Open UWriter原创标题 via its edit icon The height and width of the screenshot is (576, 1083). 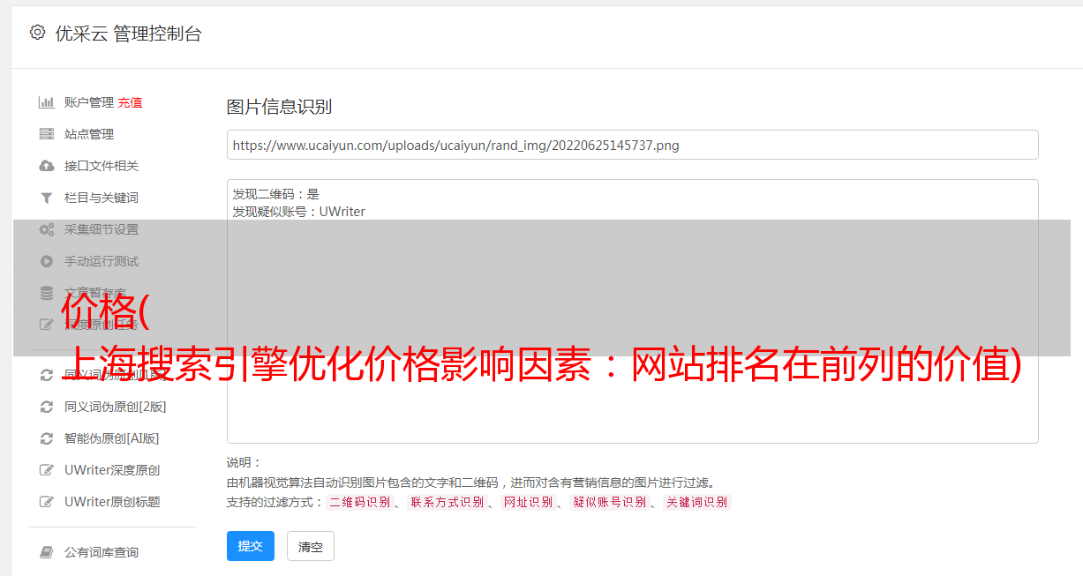[47, 502]
